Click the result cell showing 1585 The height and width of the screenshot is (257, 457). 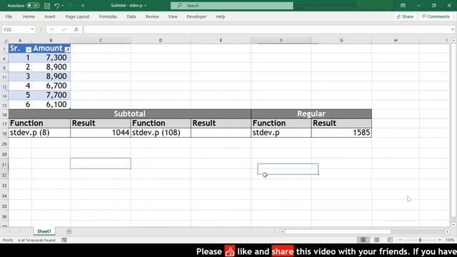[341, 133]
